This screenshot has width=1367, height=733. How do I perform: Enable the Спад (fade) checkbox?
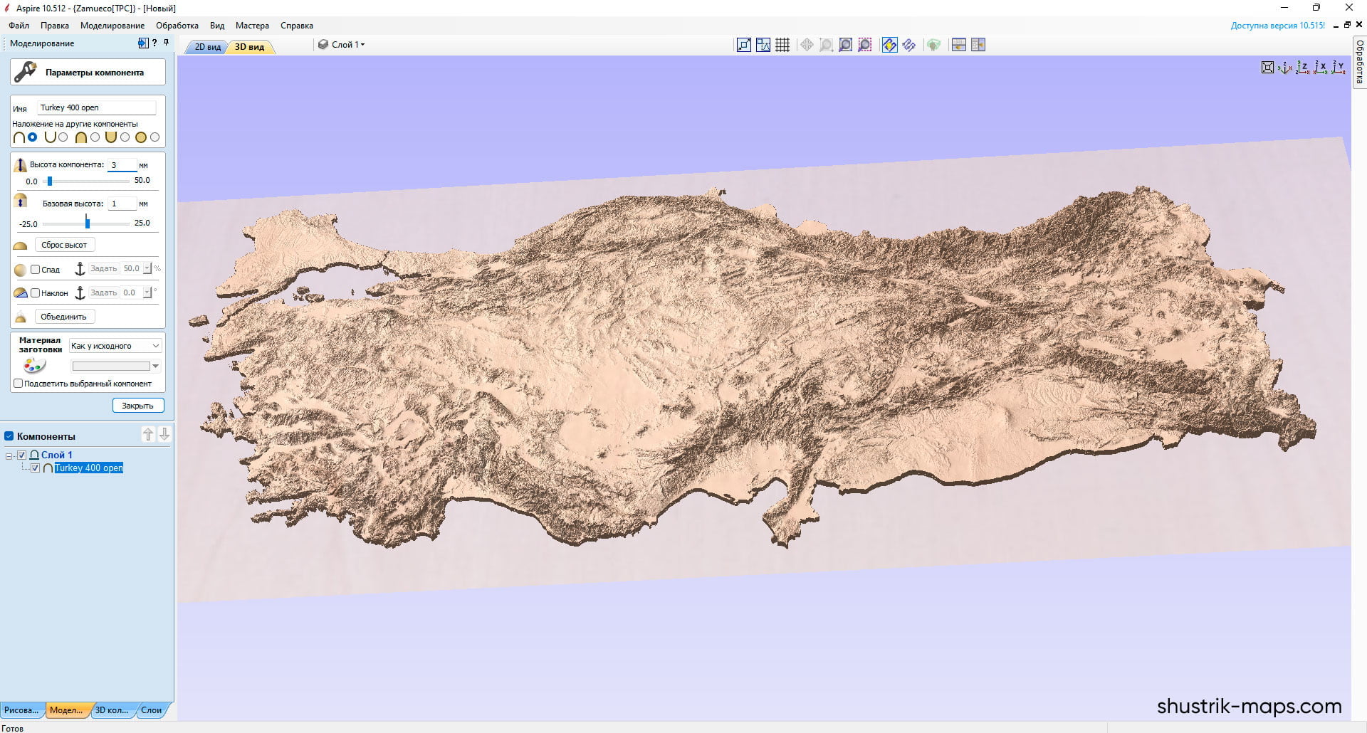pyautogui.click(x=35, y=269)
